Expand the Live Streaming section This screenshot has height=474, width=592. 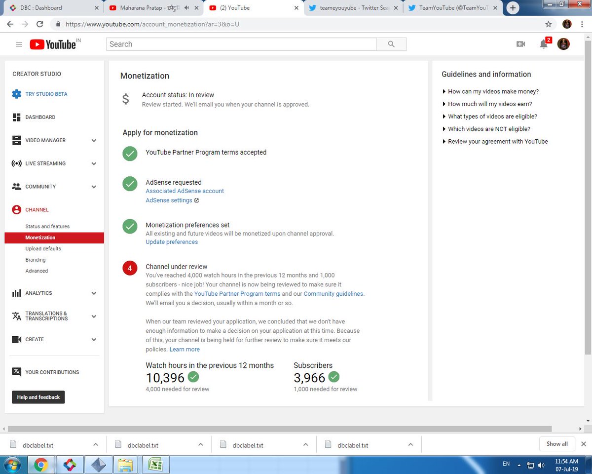click(94, 164)
